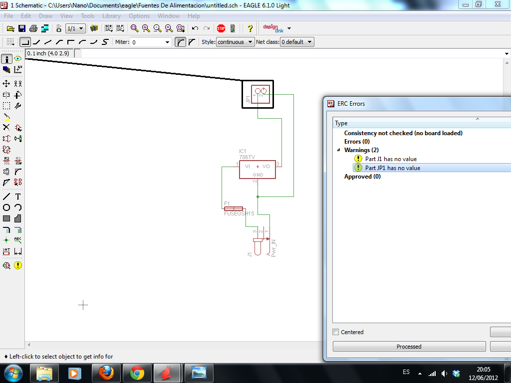
Task: Select the 45 degree wire bend style
Action: 37,42
